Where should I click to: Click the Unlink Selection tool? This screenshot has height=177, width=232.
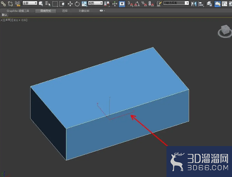[10, 3]
